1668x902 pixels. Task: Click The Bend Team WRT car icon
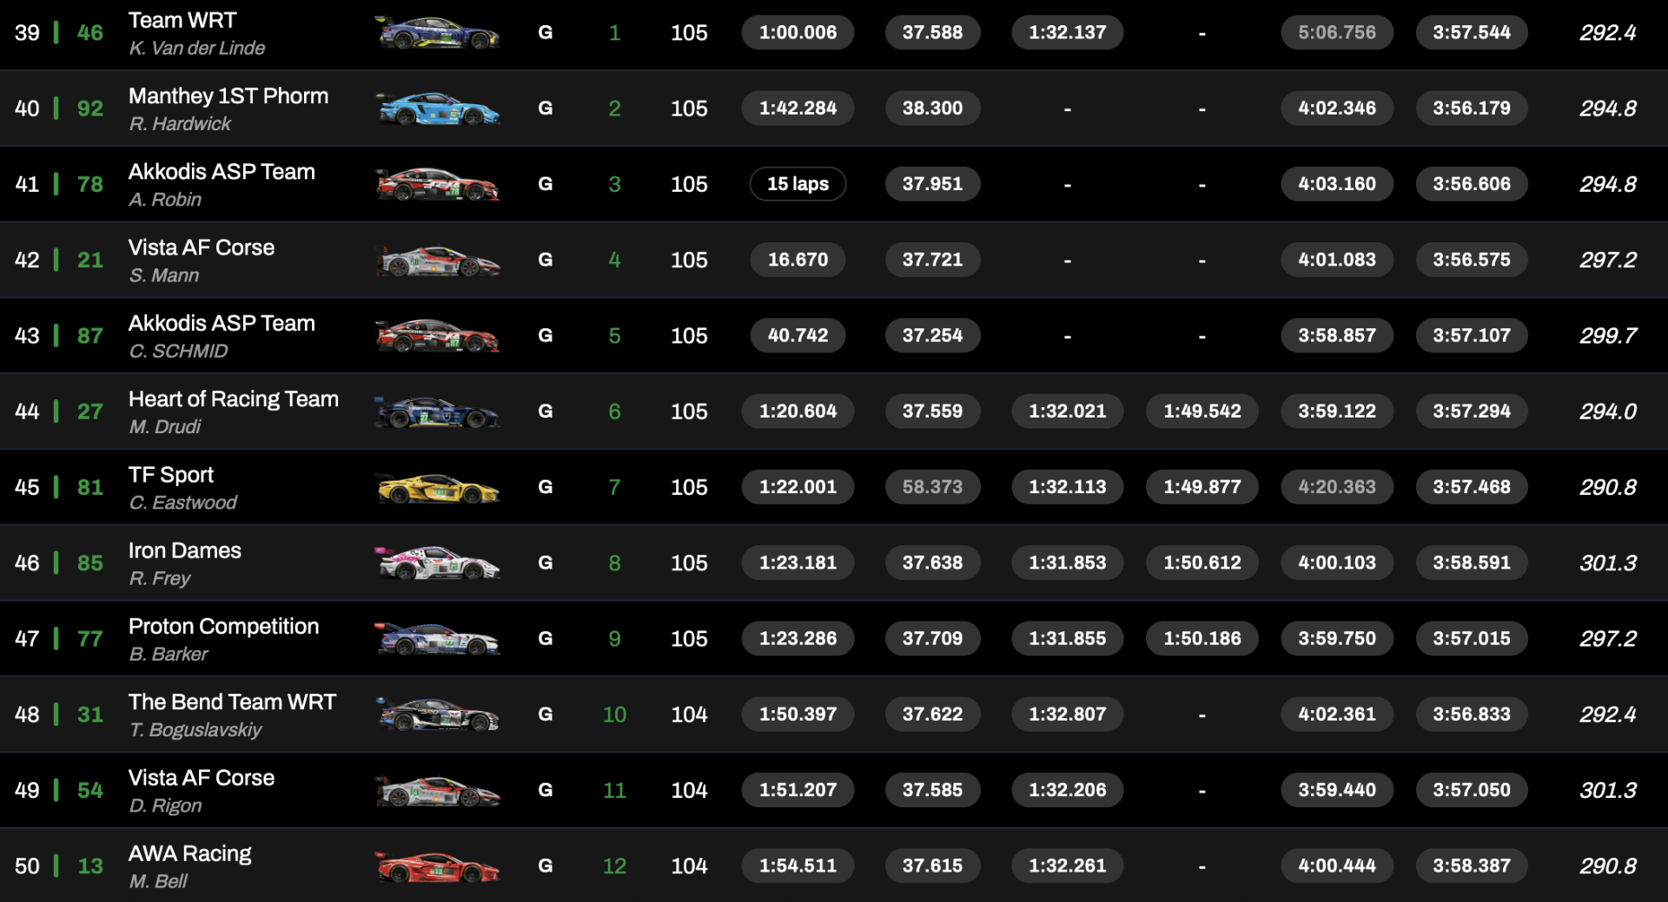coord(437,714)
